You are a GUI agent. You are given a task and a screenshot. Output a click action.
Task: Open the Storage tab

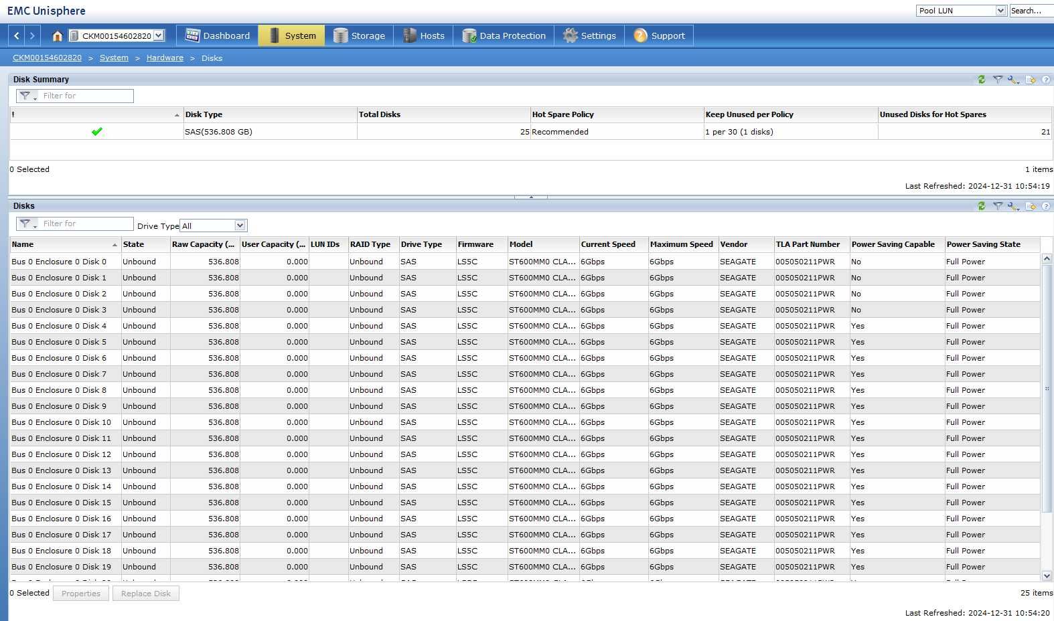coord(359,35)
